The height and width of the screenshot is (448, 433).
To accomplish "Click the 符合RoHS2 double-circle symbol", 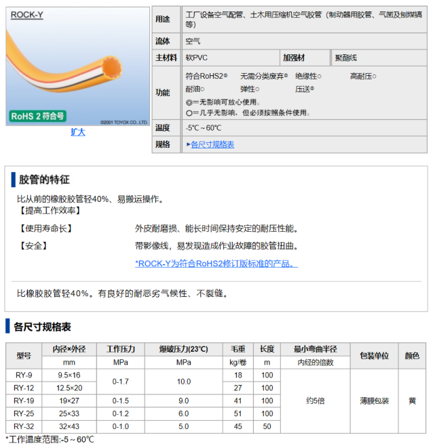I will coord(225,77).
